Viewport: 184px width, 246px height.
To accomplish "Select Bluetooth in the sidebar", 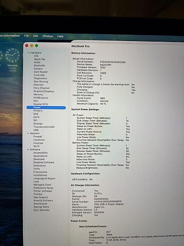I will coord(39,65).
